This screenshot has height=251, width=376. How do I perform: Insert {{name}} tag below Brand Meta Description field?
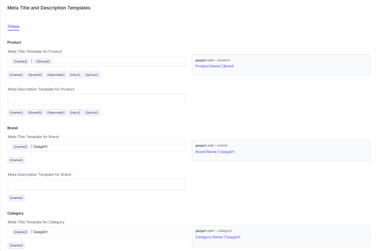[16, 198]
